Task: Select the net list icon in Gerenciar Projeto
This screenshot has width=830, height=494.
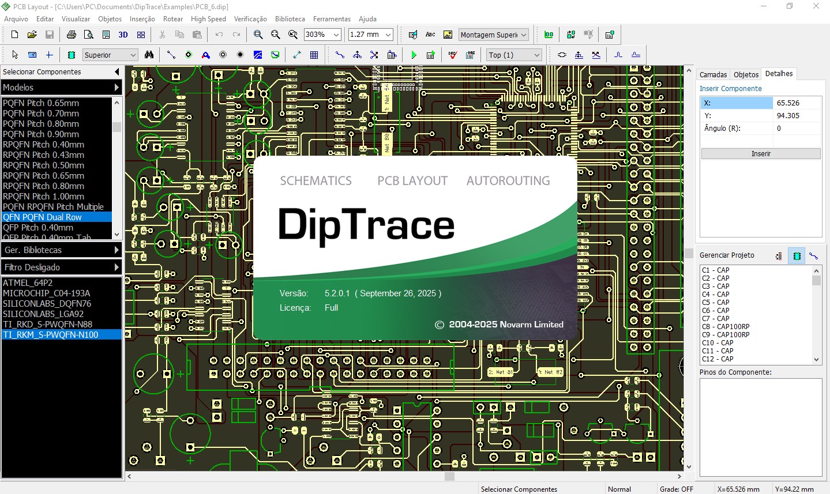Action: tap(778, 255)
